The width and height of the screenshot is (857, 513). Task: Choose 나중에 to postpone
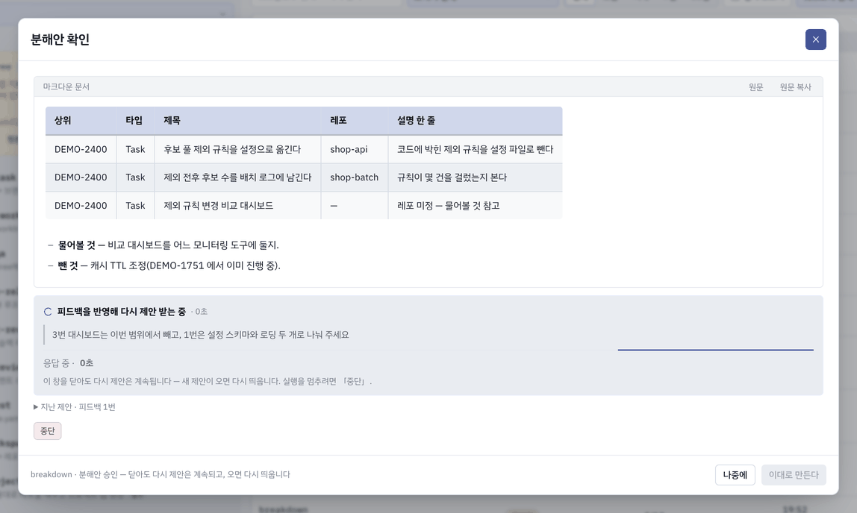pos(735,475)
